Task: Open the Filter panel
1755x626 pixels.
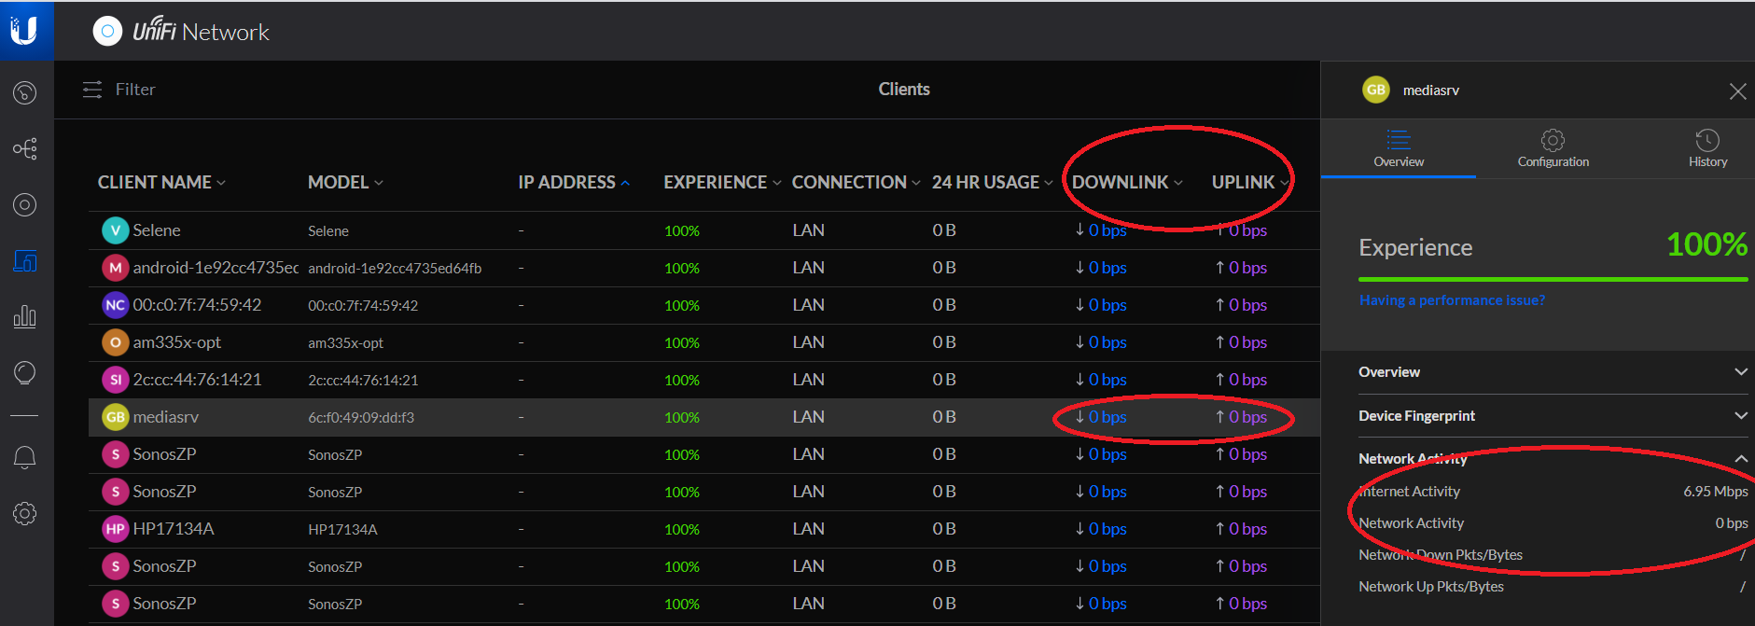Action: point(118,90)
